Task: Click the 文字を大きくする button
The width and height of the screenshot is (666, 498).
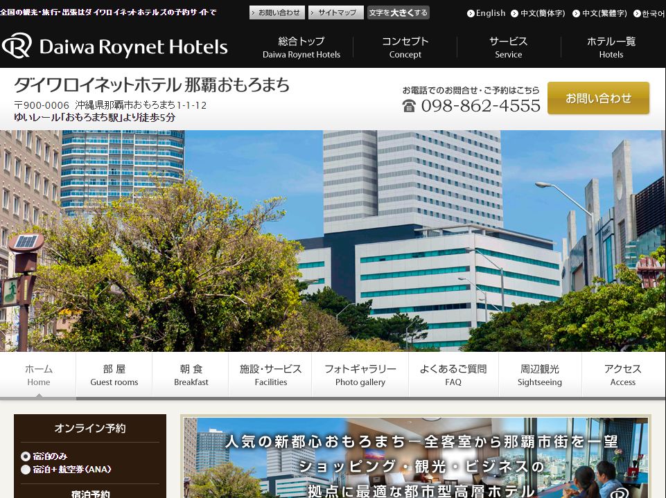Action: (398, 12)
